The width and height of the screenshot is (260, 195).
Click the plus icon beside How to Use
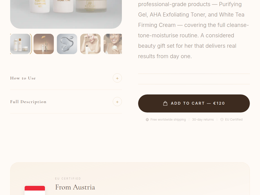point(117,78)
